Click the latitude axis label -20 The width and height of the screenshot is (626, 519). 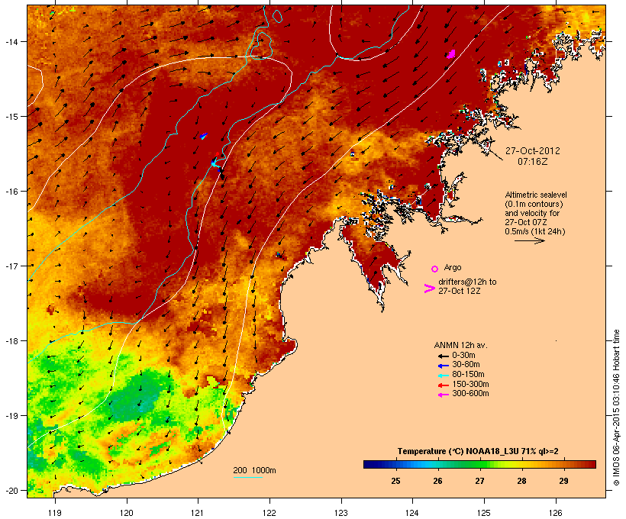point(11,491)
